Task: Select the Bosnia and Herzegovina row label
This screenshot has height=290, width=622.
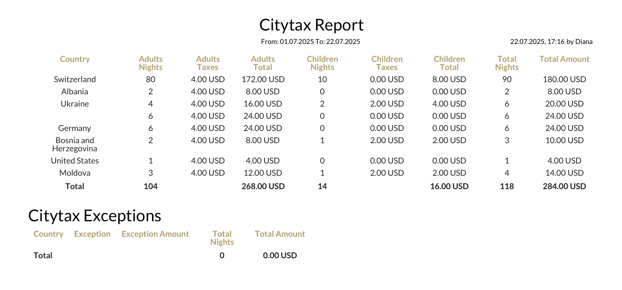Action: 75,144
